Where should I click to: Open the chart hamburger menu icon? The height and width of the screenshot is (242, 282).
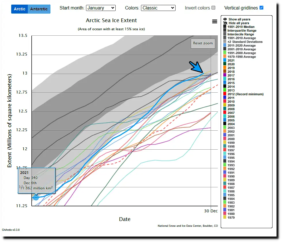pyautogui.click(x=214, y=21)
